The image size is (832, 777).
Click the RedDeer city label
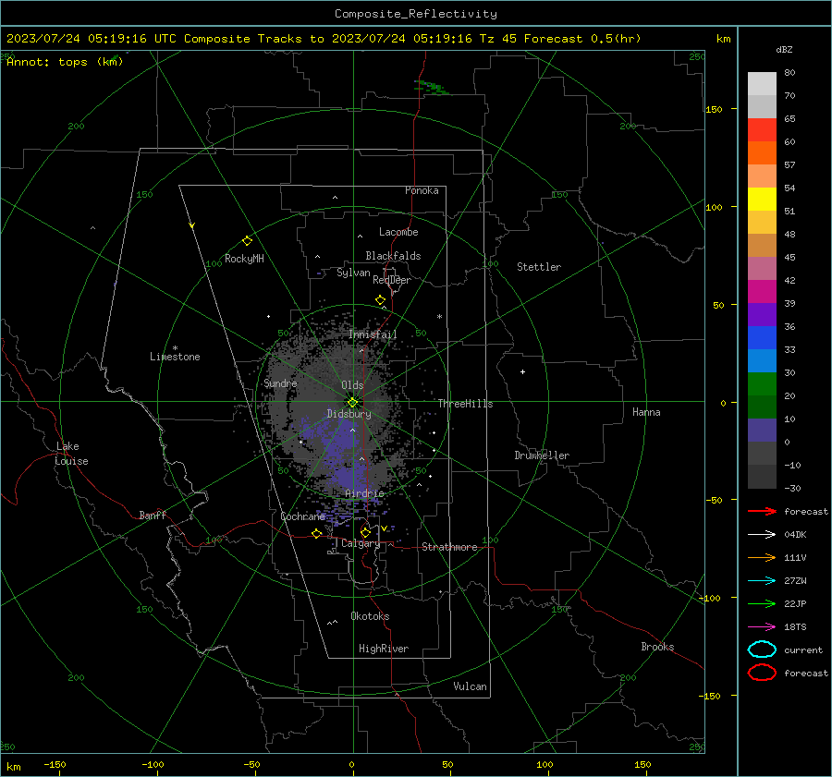(392, 280)
